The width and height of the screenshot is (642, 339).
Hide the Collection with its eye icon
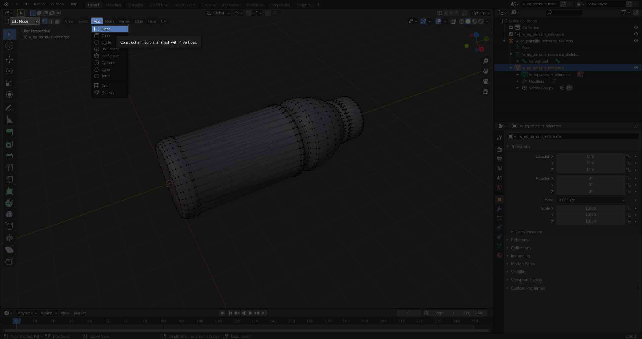636,28
